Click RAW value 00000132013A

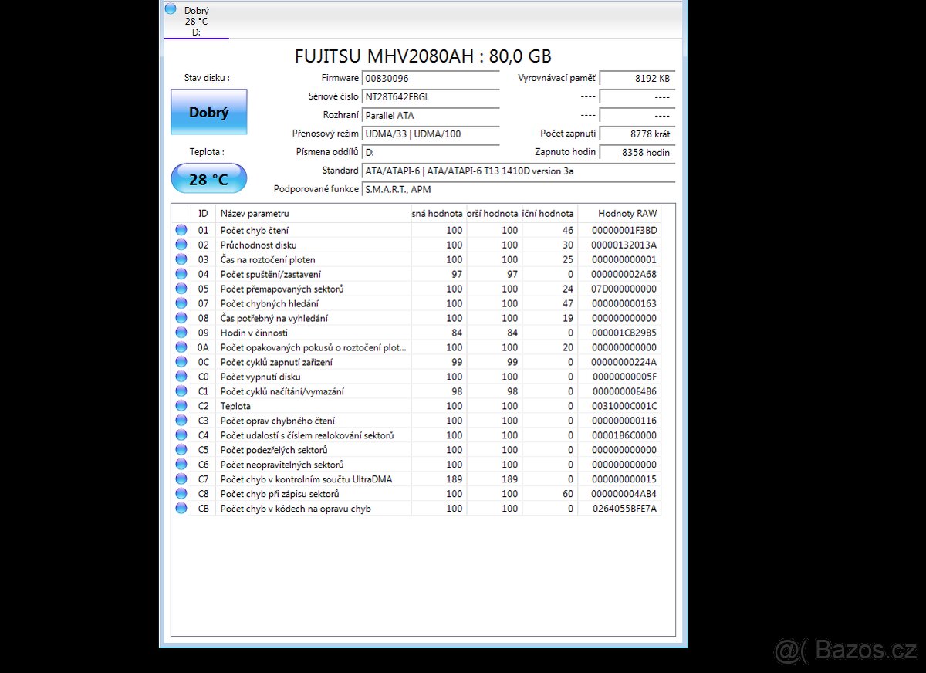pyautogui.click(x=624, y=245)
